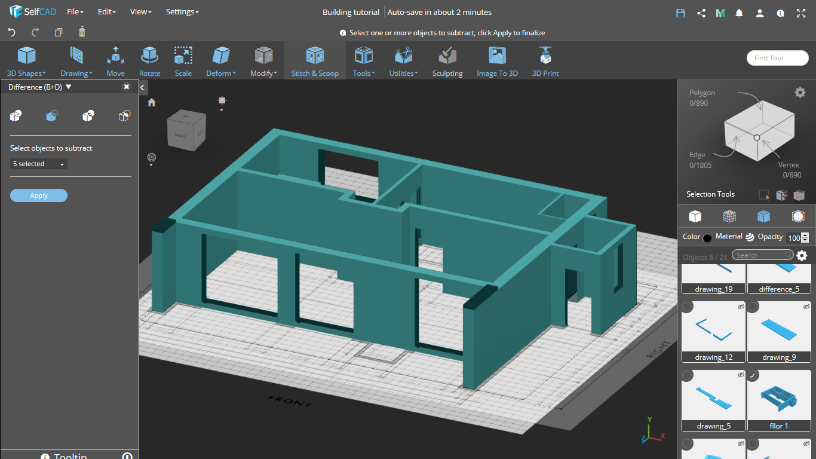Click the Share icon in header

coord(701,13)
